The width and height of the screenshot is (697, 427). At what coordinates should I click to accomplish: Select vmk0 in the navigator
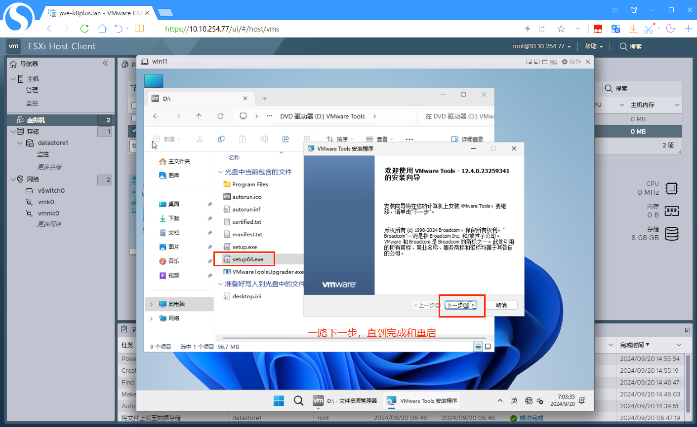46,202
